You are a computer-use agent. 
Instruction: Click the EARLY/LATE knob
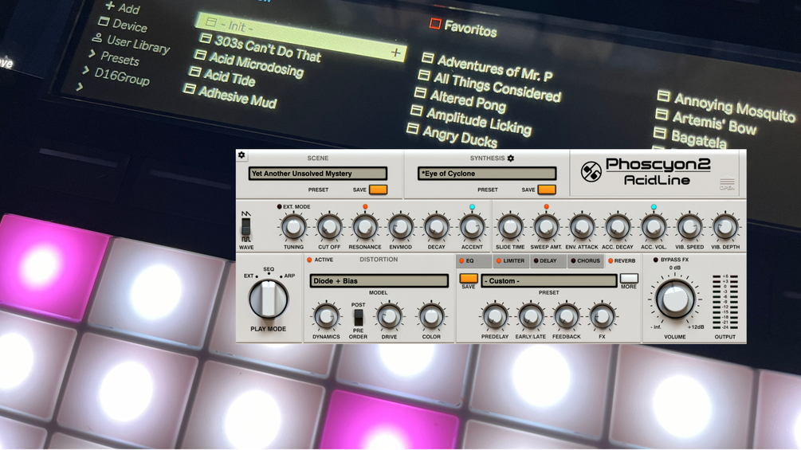tap(530, 317)
